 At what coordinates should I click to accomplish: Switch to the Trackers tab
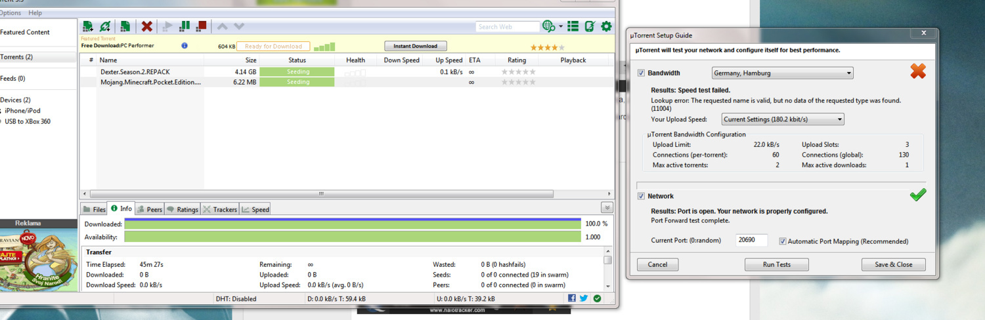click(220, 210)
